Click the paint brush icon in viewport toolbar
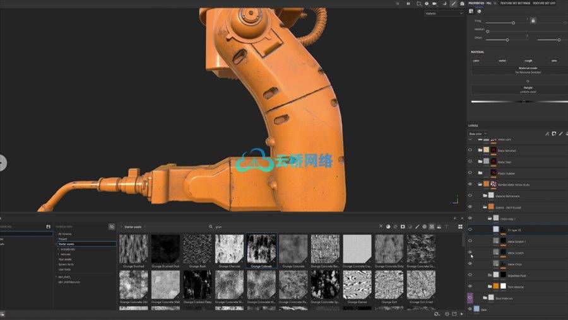Viewport: 568px width, 320px height. 453,4
